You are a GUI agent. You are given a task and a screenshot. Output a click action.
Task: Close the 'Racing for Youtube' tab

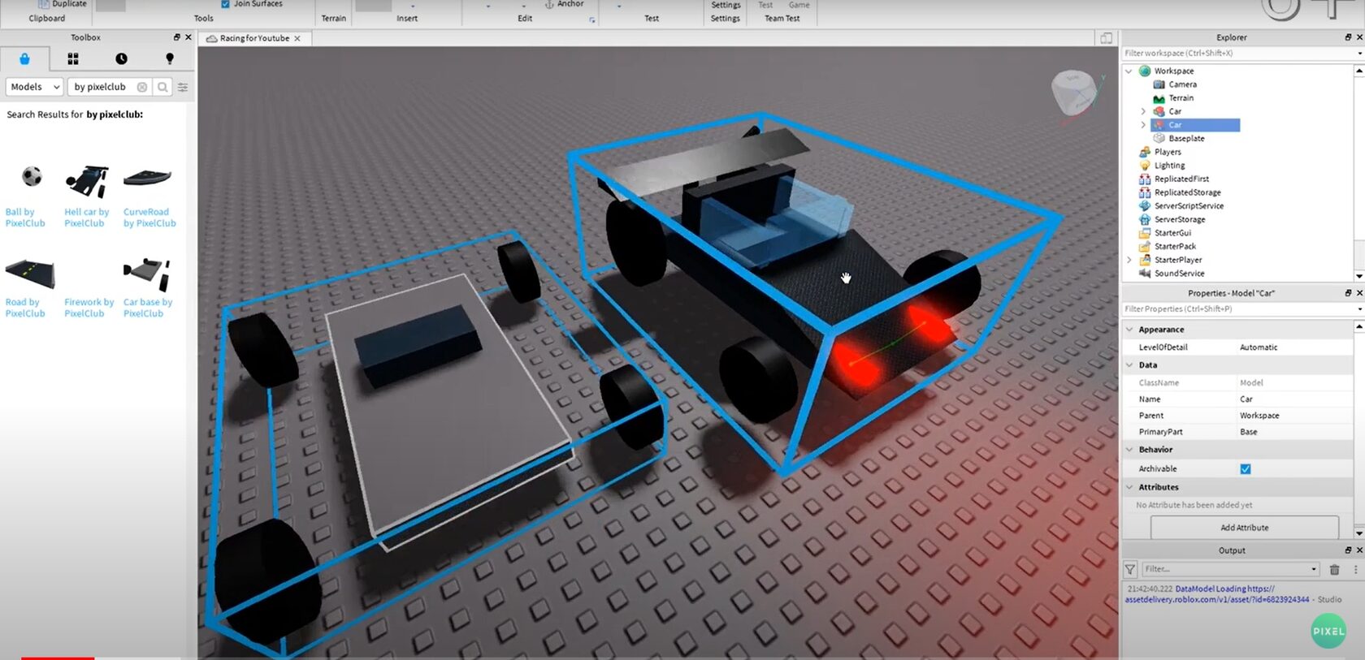297,38
